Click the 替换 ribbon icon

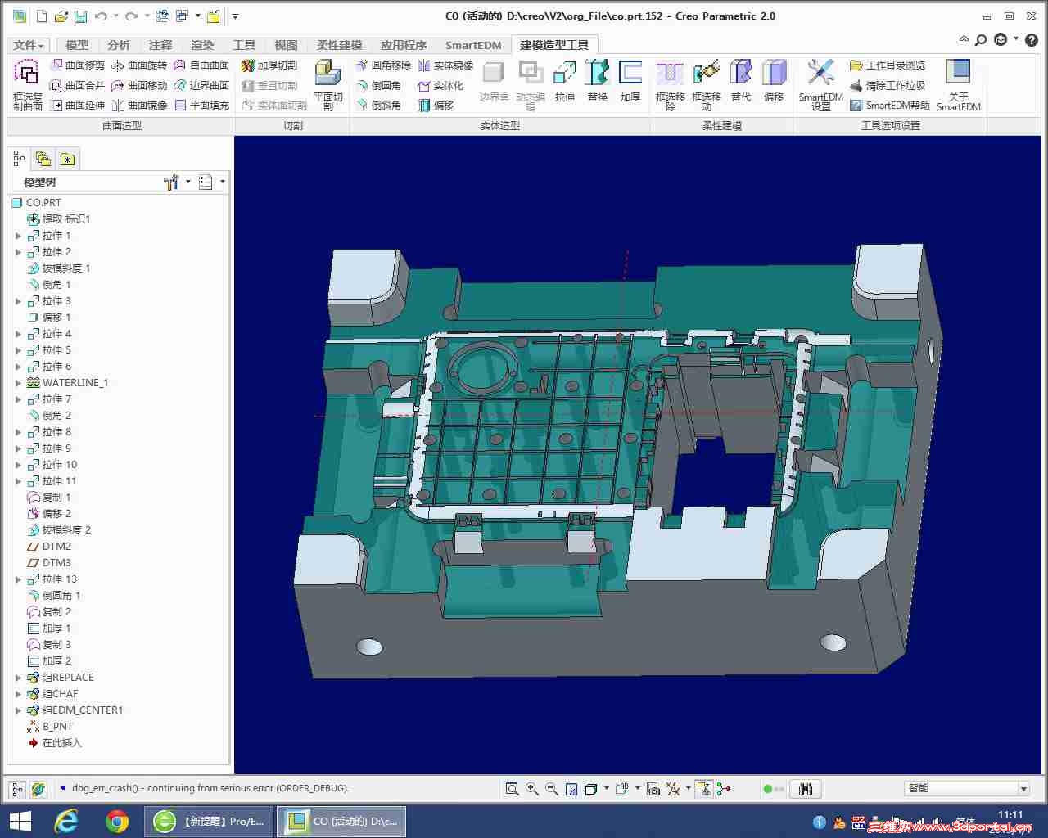pos(598,73)
